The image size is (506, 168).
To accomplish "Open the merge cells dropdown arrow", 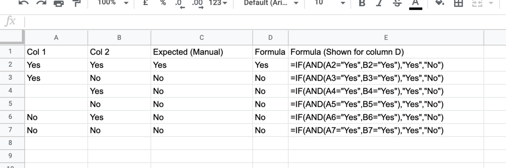I will click(490, 3).
